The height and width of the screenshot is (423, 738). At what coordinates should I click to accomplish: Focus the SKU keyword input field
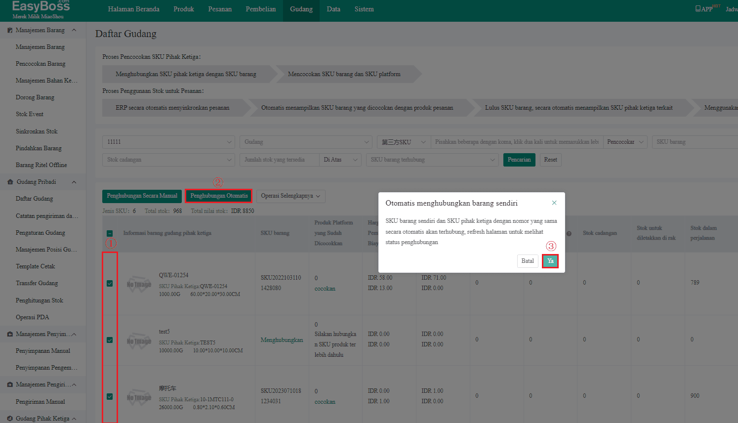[x=517, y=142]
